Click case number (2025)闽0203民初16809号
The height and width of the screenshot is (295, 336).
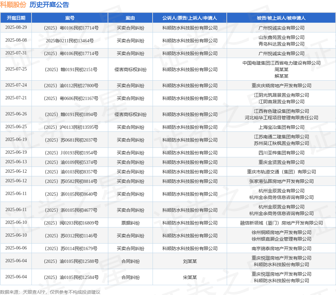[71, 223]
